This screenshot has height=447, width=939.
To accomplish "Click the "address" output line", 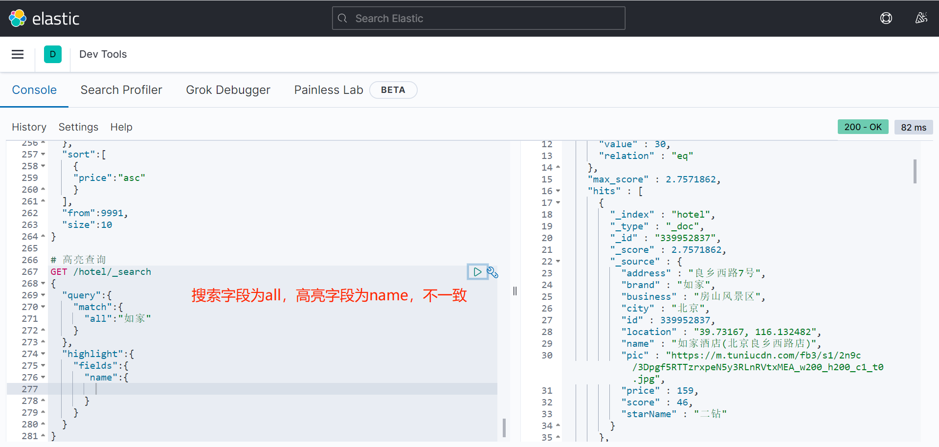I will [693, 273].
